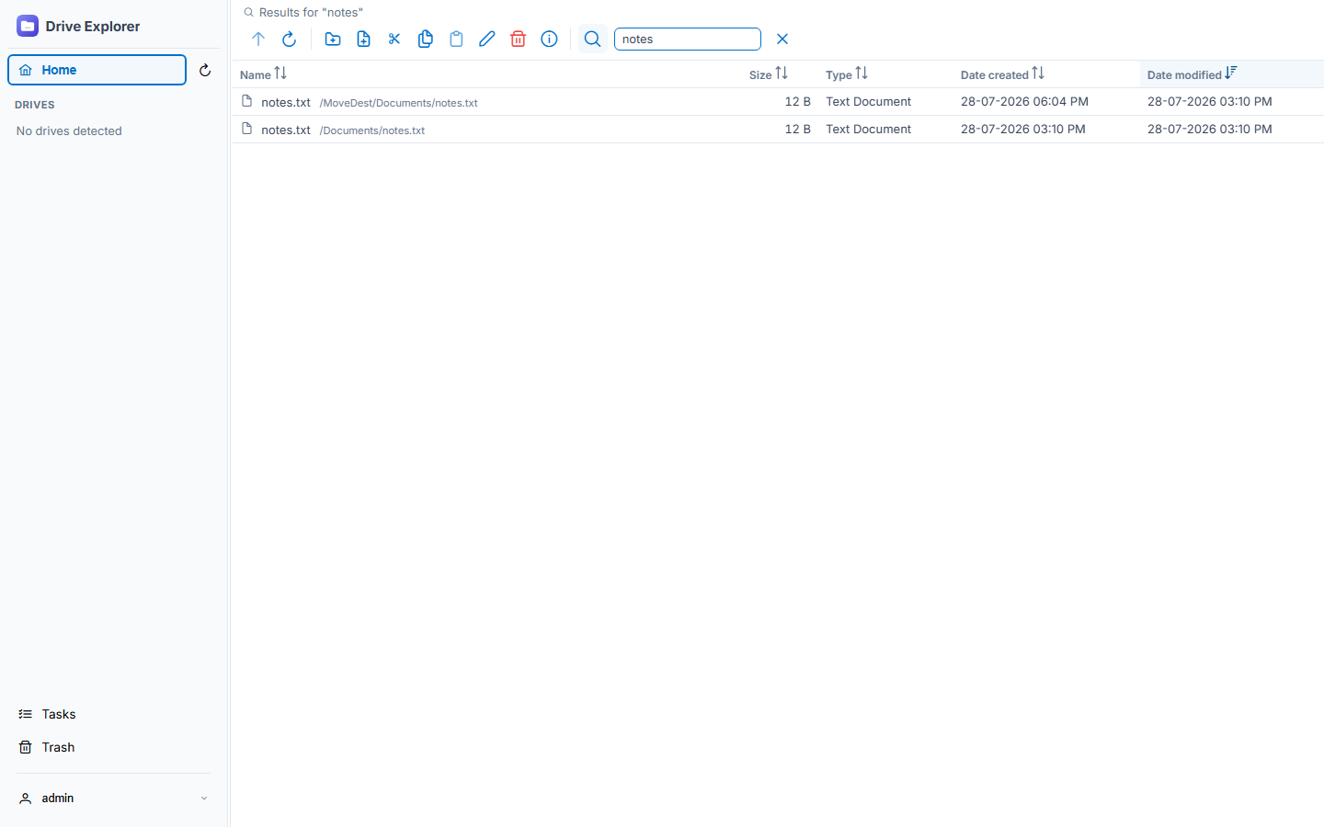The width and height of the screenshot is (1324, 827).
Task: Create a new folder
Action: pyautogui.click(x=333, y=39)
